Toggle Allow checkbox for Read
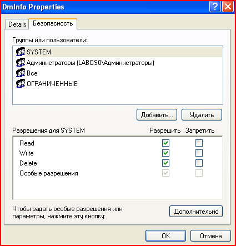This screenshot has width=236, height=246. 165,143
